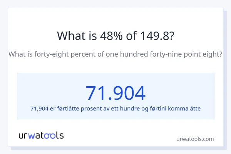Click the urwatools logo
This screenshot has width=231, height=154.
(x=41, y=135)
